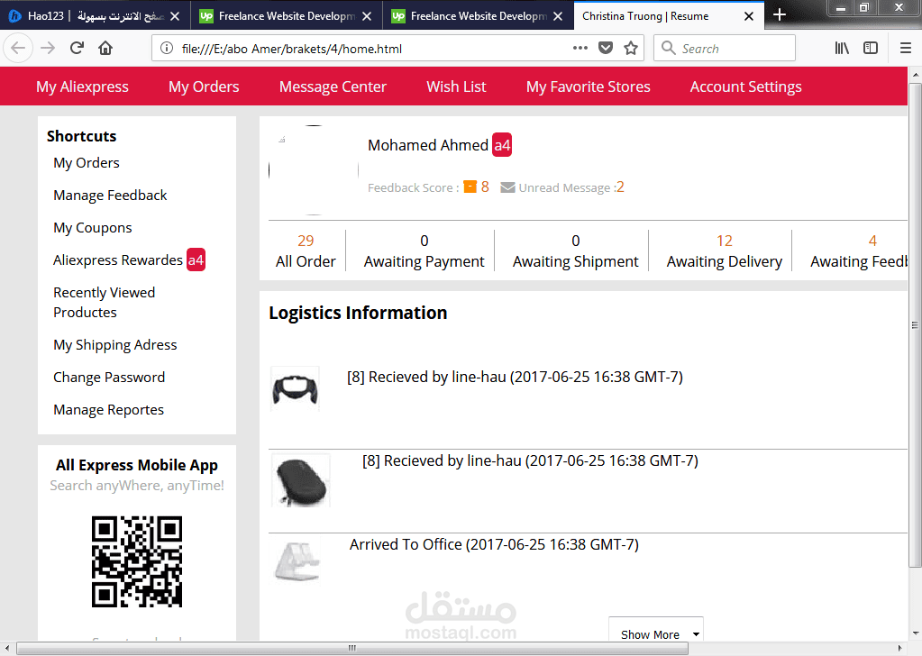Screen dimensions: 922x656
Task: Click the 29 All Order counter
Action: pyautogui.click(x=306, y=251)
